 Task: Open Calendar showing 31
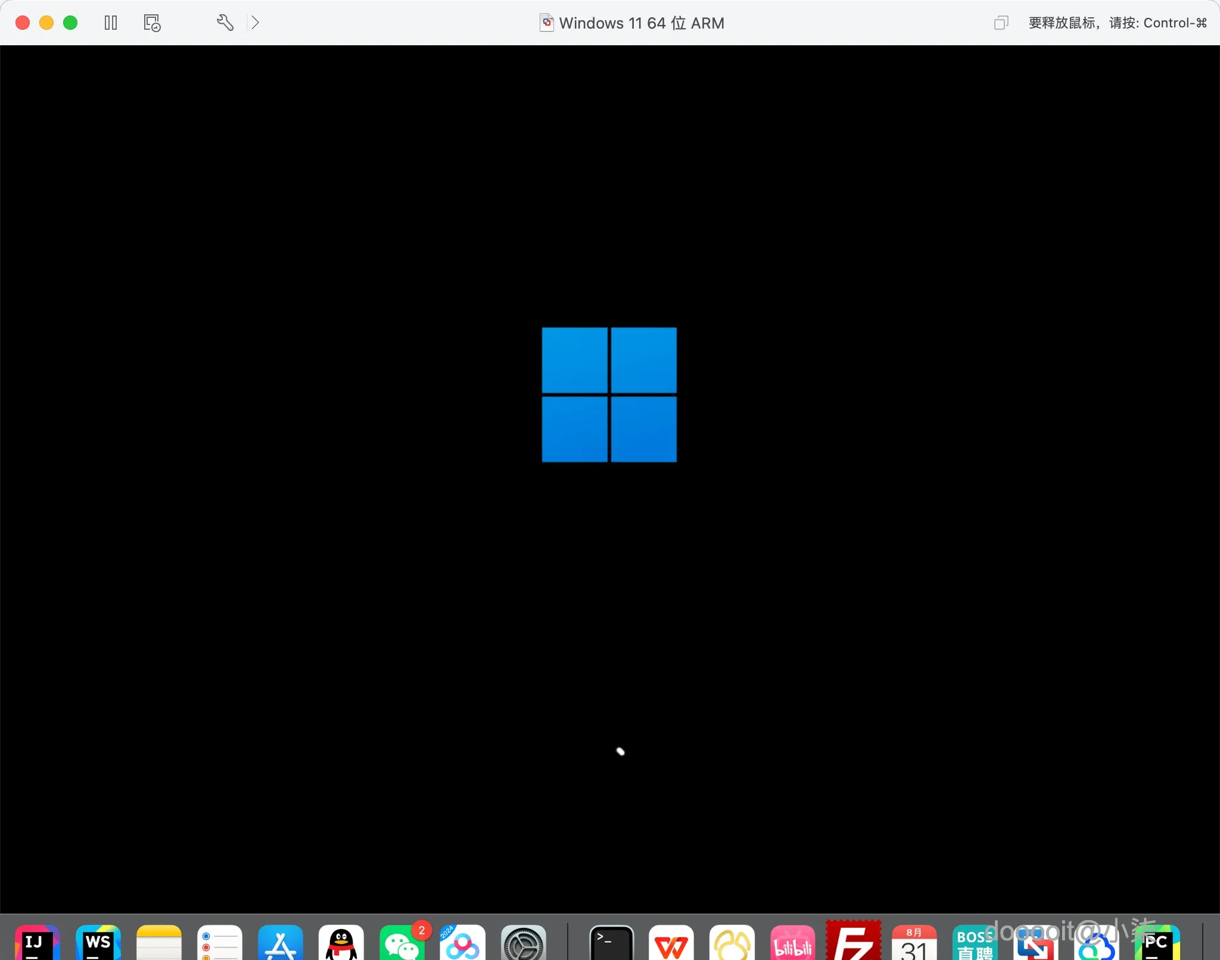(914, 943)
